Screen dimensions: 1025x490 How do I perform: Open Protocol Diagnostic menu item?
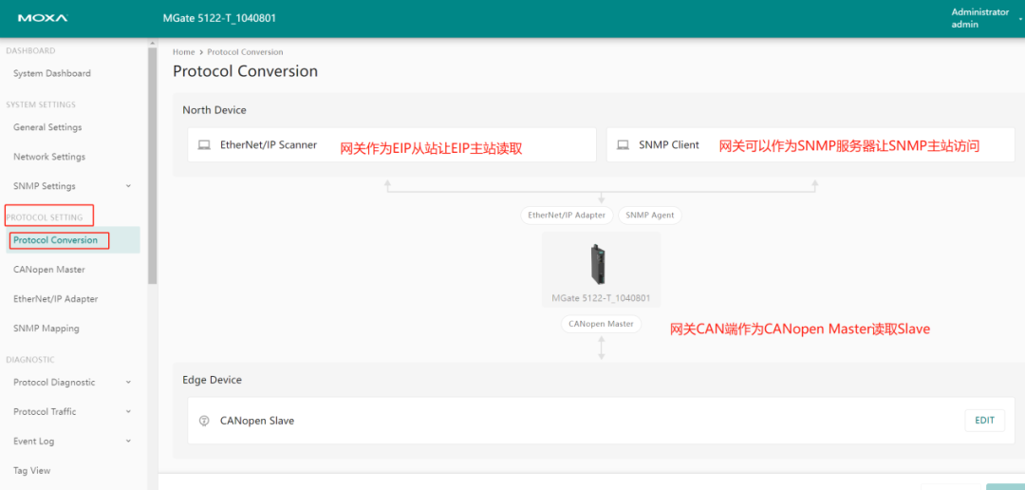coord(54,382)
